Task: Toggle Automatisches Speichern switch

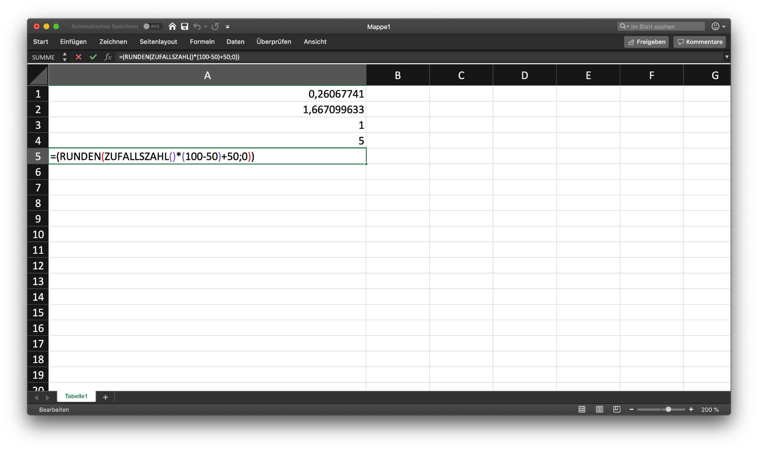Action: tap(151, 27)
